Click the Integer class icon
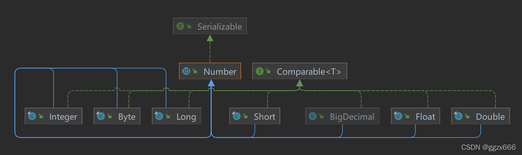522x155 pixels. [x=32, y=116]
